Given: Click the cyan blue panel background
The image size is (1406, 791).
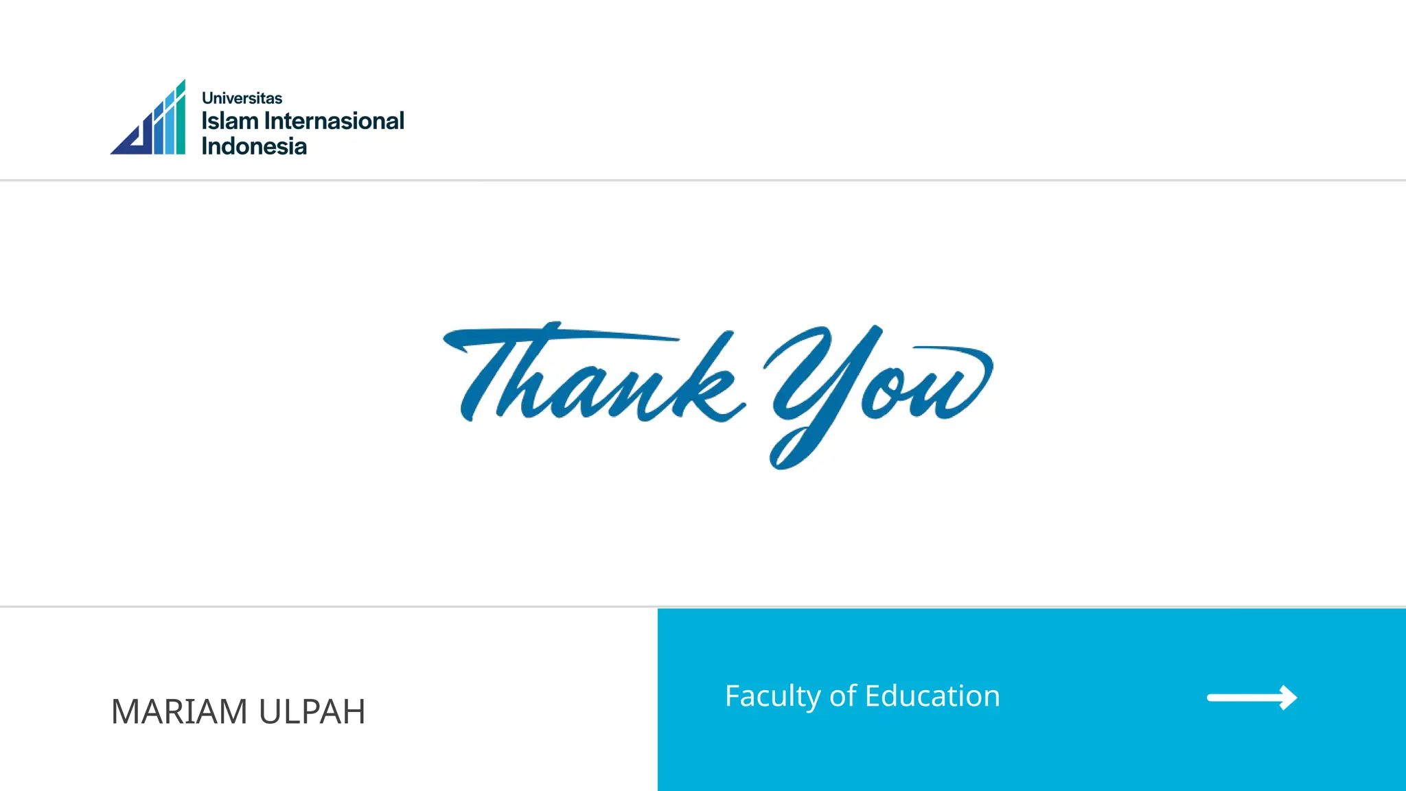Looking at the screenshot, I should [x=1030, y=755].
